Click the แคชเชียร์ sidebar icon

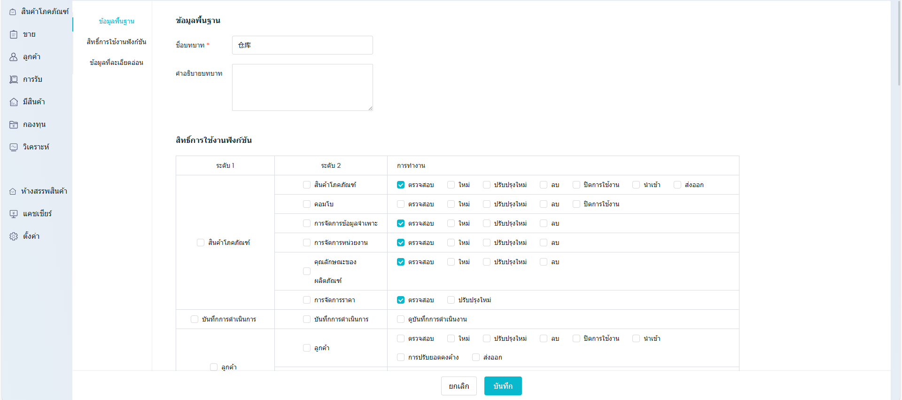click(14, 214)
